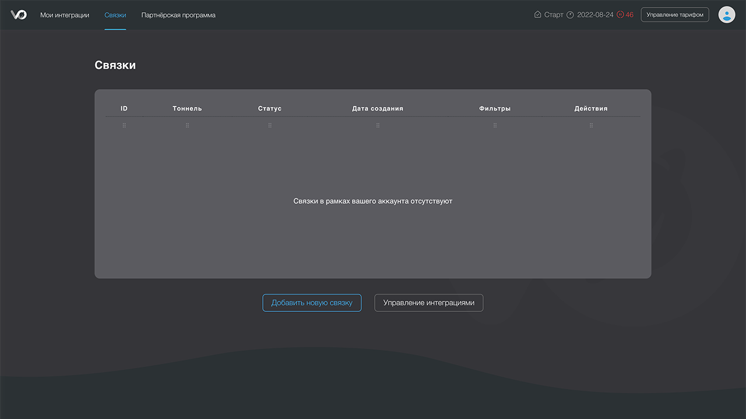This screenshot has height=419, width=746.
Task: Click the clock icon beside 2022-08-24
Action: pyautogui.click(x=570, y=15)
